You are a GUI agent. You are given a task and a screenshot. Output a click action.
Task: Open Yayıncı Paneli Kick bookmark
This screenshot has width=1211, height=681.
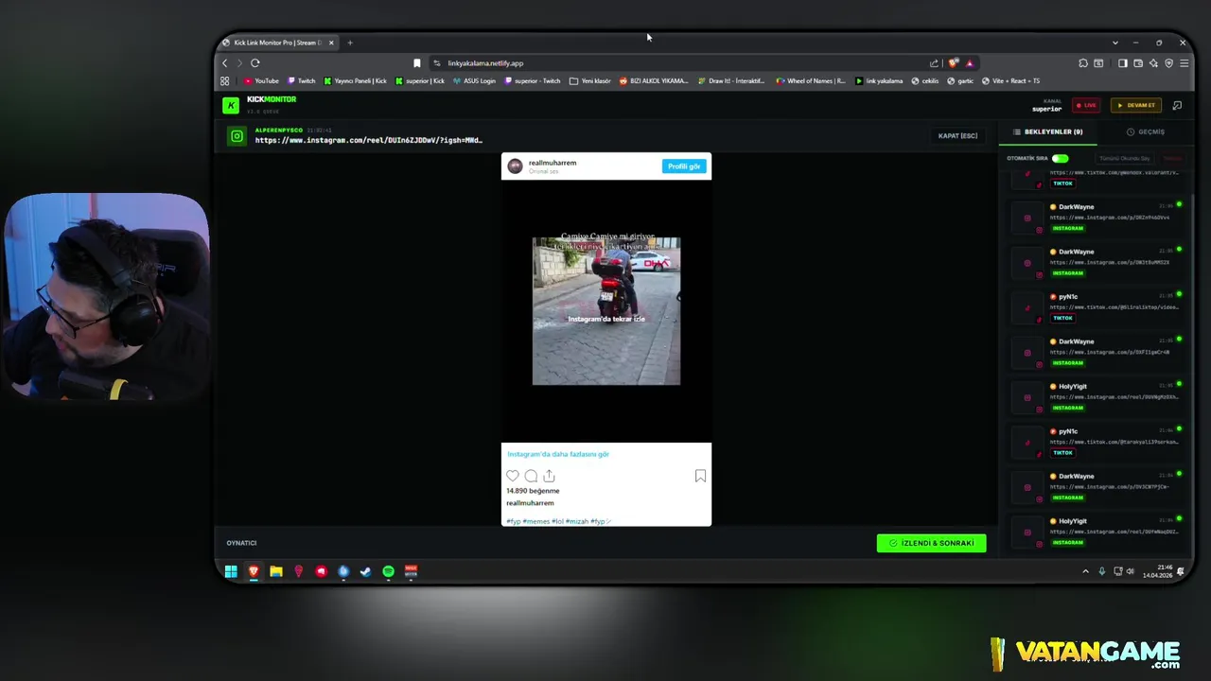tap(356, 81)
